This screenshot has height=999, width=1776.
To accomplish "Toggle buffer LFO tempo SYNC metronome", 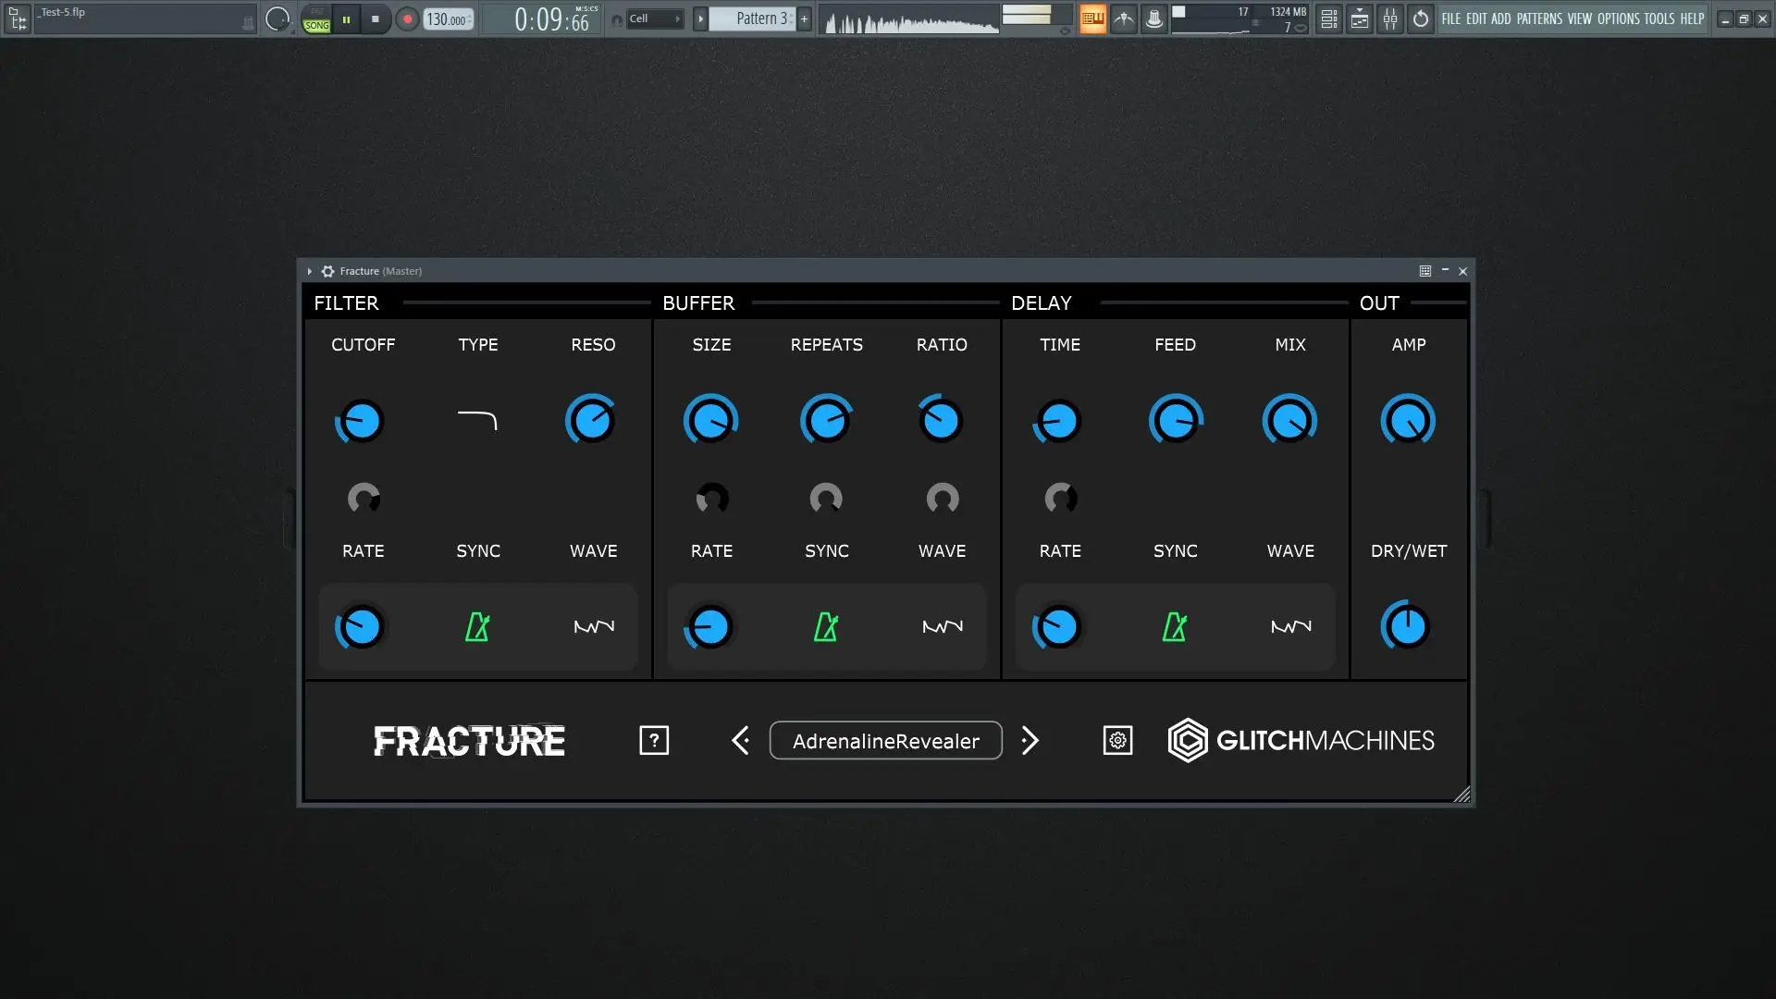I will 826,627.
